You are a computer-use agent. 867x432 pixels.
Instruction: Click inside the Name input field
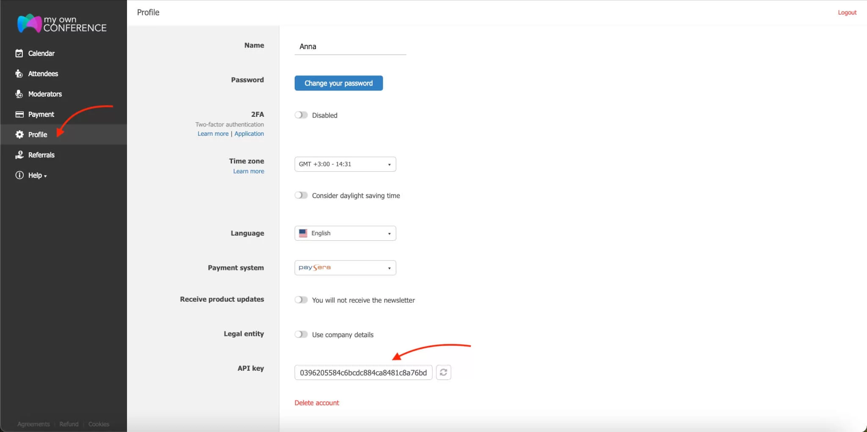click(x=350, y=47)
